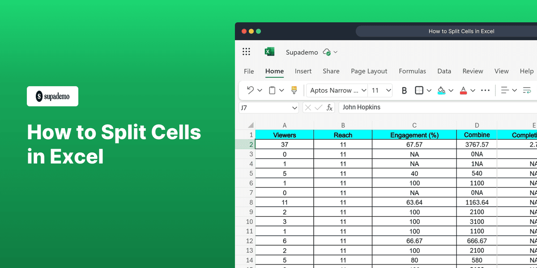The height and width of the screenshot is (268, 537).
Task: Expand the borders dropdown
Action: pyautogui.click(x=429, y=90)
